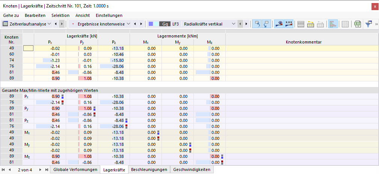
Task: Click the 2 von 4 page indicator
Action: click(25, 169)
